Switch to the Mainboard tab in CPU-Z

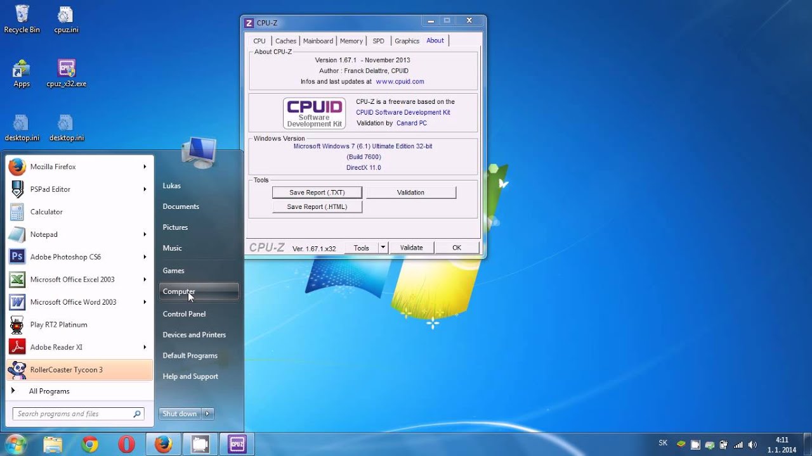click(318, 41)
